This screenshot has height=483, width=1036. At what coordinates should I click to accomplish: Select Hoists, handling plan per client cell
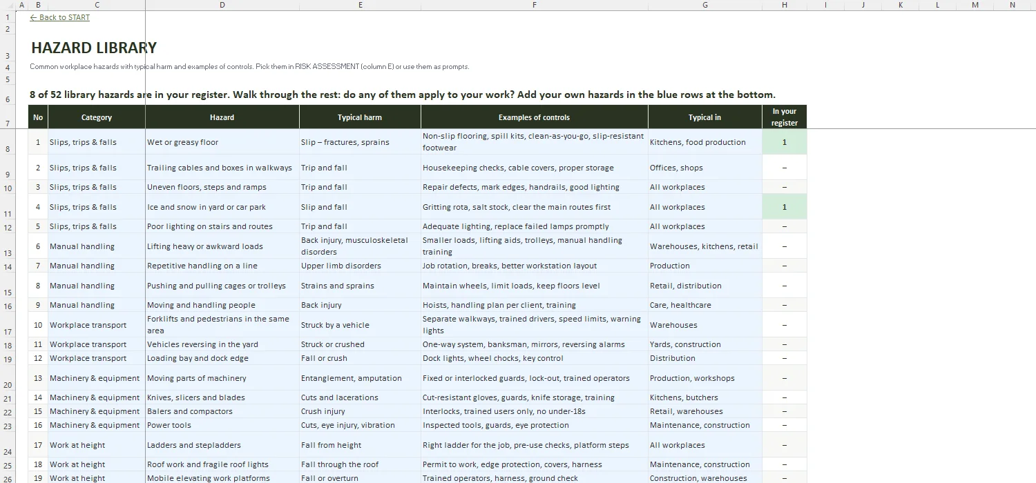tap(535, 305)
